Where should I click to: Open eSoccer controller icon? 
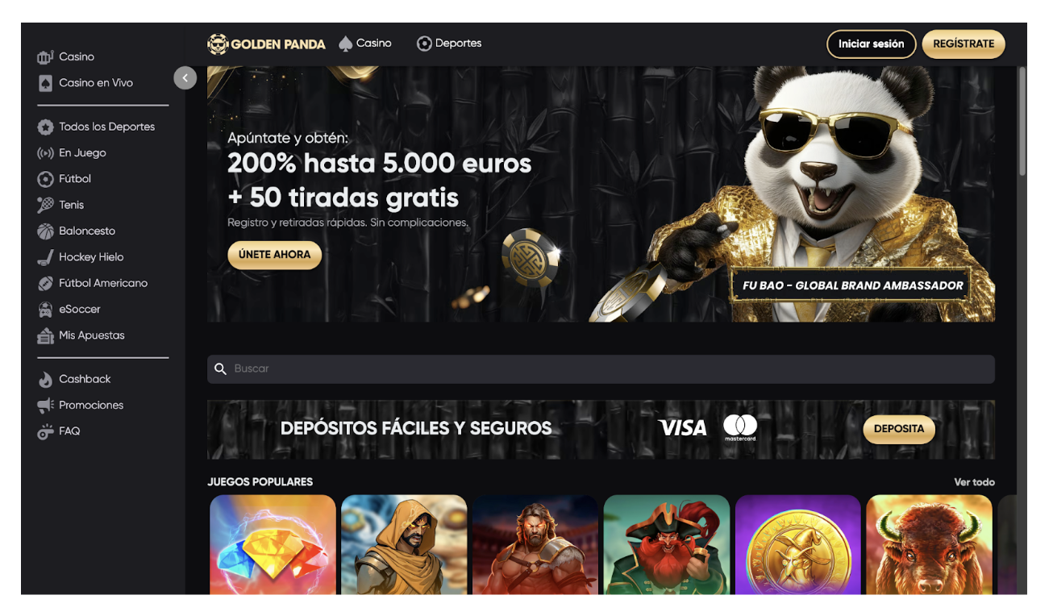point(45,310)
